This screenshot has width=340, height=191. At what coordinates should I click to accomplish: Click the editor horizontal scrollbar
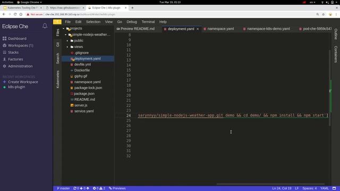[270, 184]
